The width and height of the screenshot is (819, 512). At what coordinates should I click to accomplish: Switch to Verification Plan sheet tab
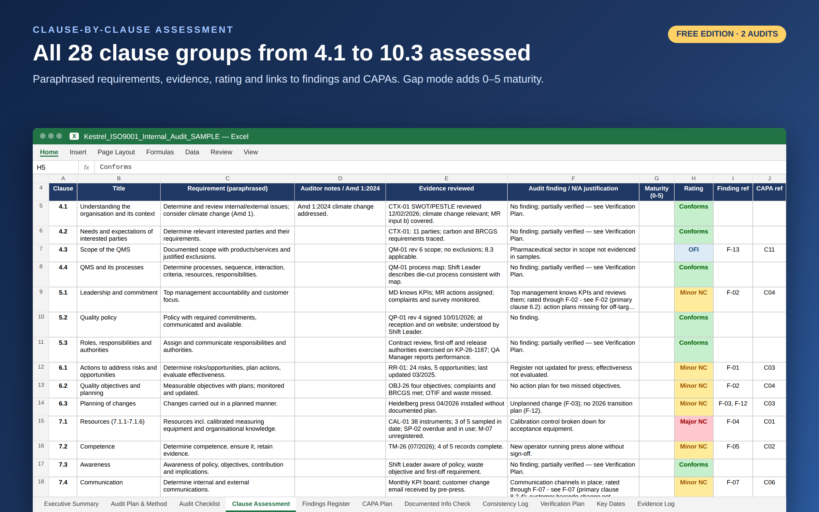562,504
